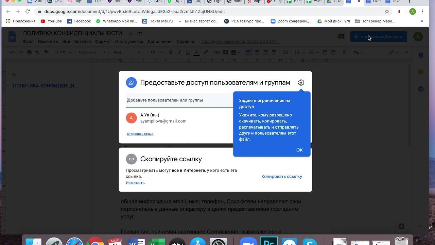
Task: Toggle italic formatting
Action: coord(179,52)
